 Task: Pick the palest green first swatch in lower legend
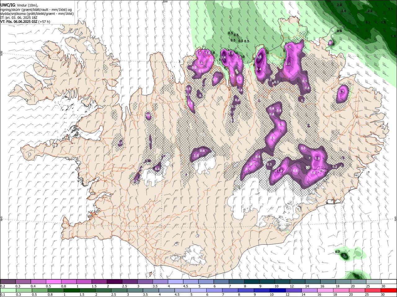[8, 291]
